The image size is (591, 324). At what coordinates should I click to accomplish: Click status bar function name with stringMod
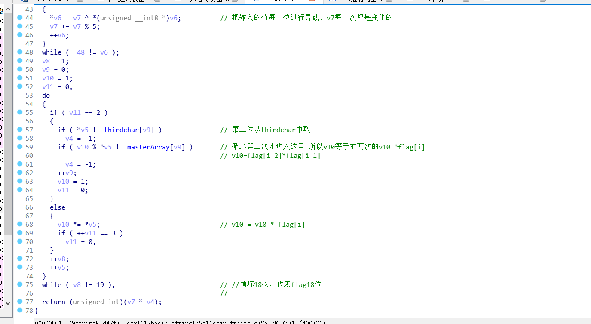(x=197, y=322)
